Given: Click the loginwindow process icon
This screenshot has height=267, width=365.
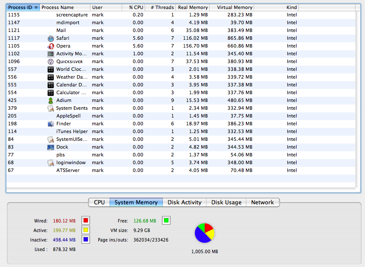Looking at the screenshot, I should pos(51,163).
